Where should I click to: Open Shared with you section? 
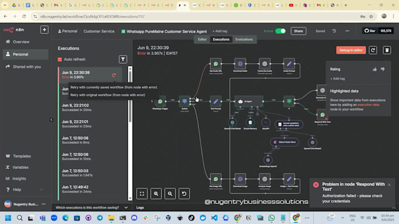tap(27, 67)
